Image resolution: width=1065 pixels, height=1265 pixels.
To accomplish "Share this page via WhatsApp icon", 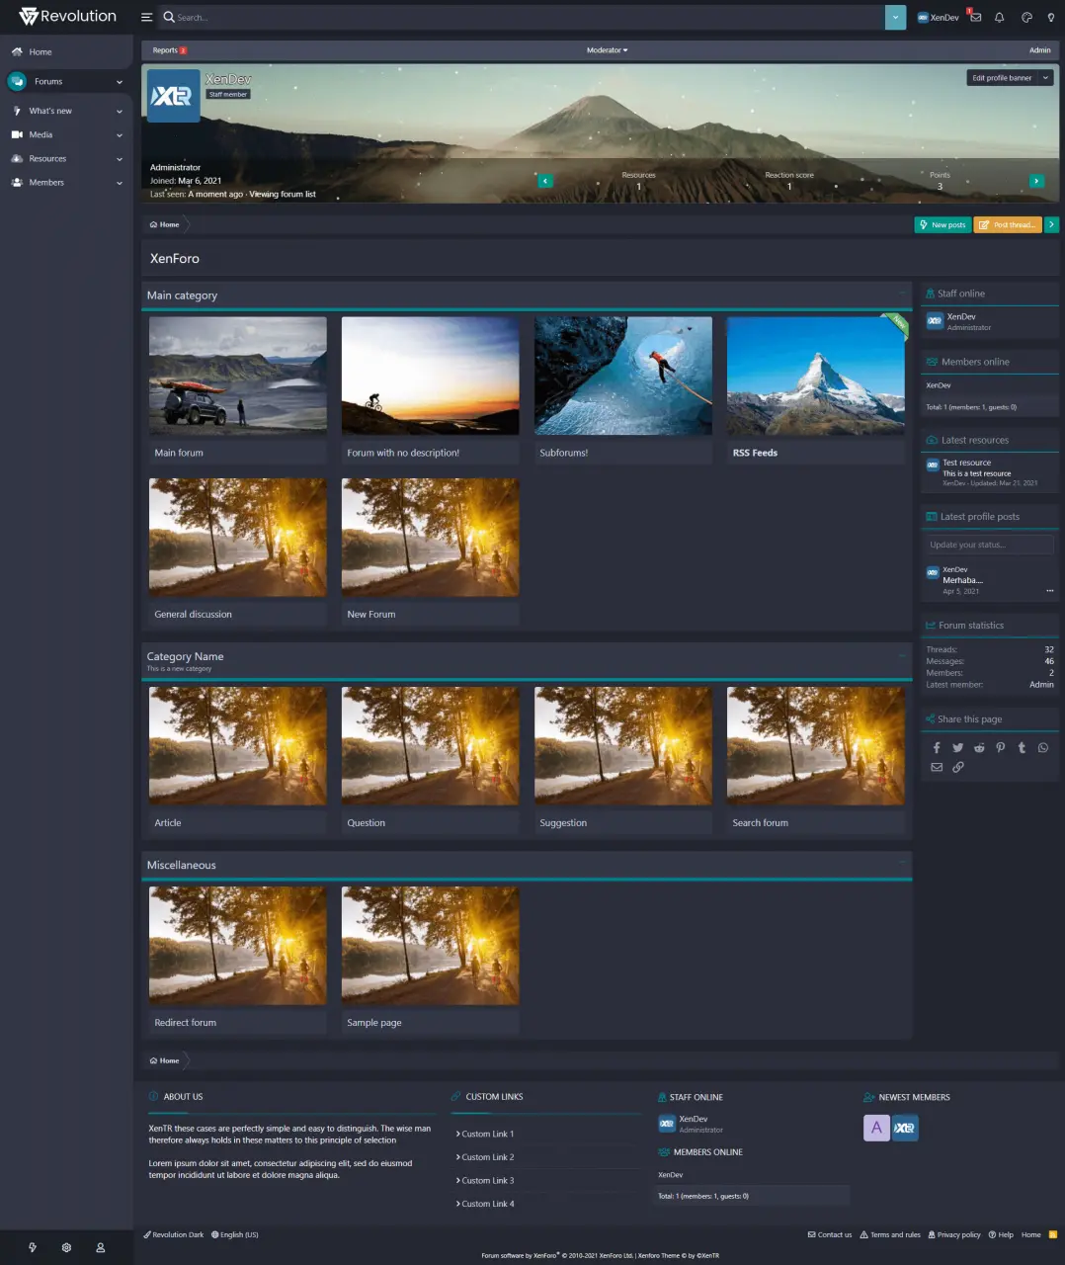I will click(1043, 748).
